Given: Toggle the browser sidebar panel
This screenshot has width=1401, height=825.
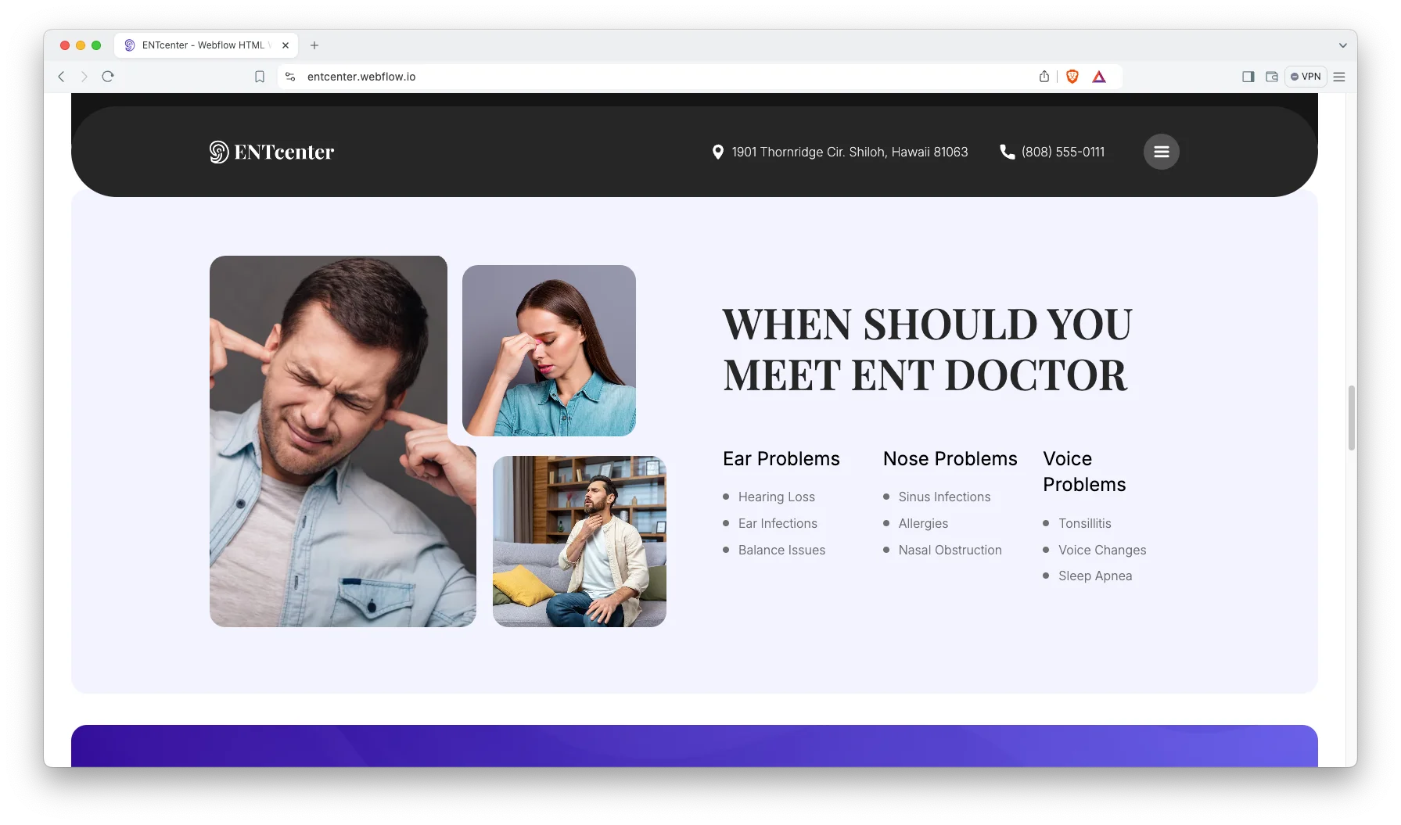Looking at the screenshot, I should [x=1248, y=77].
